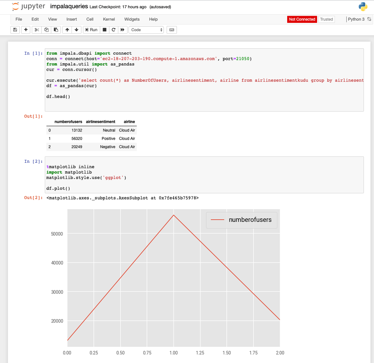Move selected cell down arrow

pos(77,30)
